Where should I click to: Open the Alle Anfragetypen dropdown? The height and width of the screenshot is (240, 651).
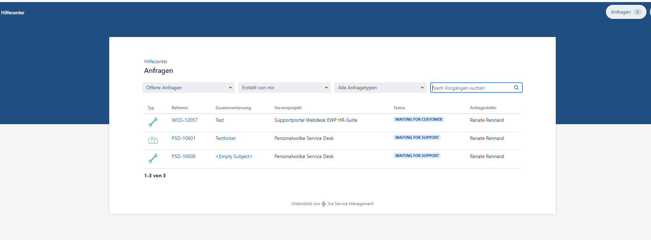[380, 88]
